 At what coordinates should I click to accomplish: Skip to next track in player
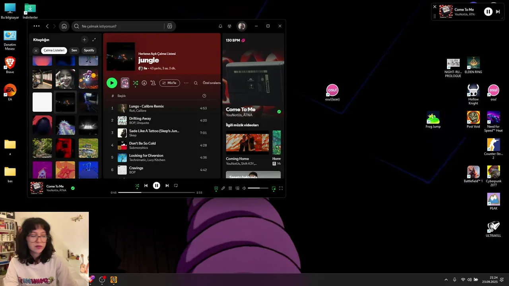[x=167, y=186]
